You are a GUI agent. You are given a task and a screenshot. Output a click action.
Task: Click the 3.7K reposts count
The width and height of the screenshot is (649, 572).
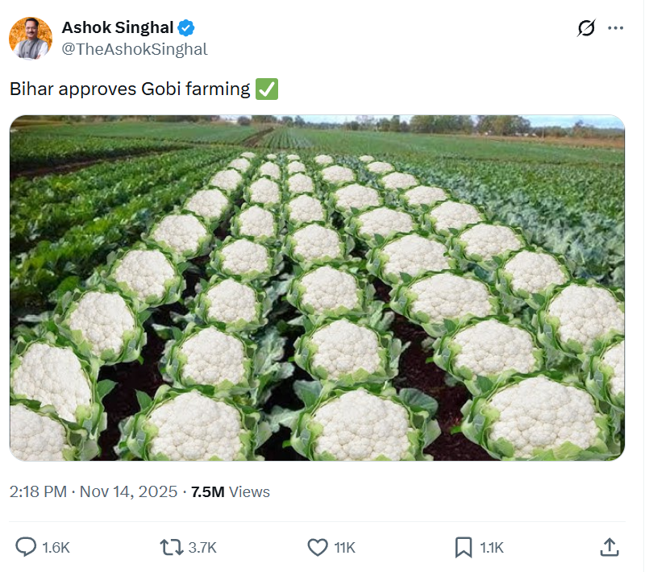click(x=202, y=548)
